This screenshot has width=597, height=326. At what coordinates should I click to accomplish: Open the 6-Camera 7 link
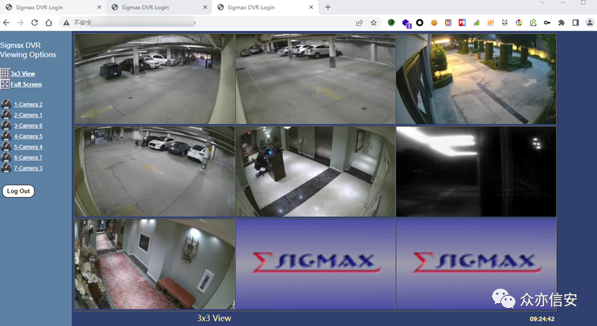pyautogui.click(x=28, y=158)
